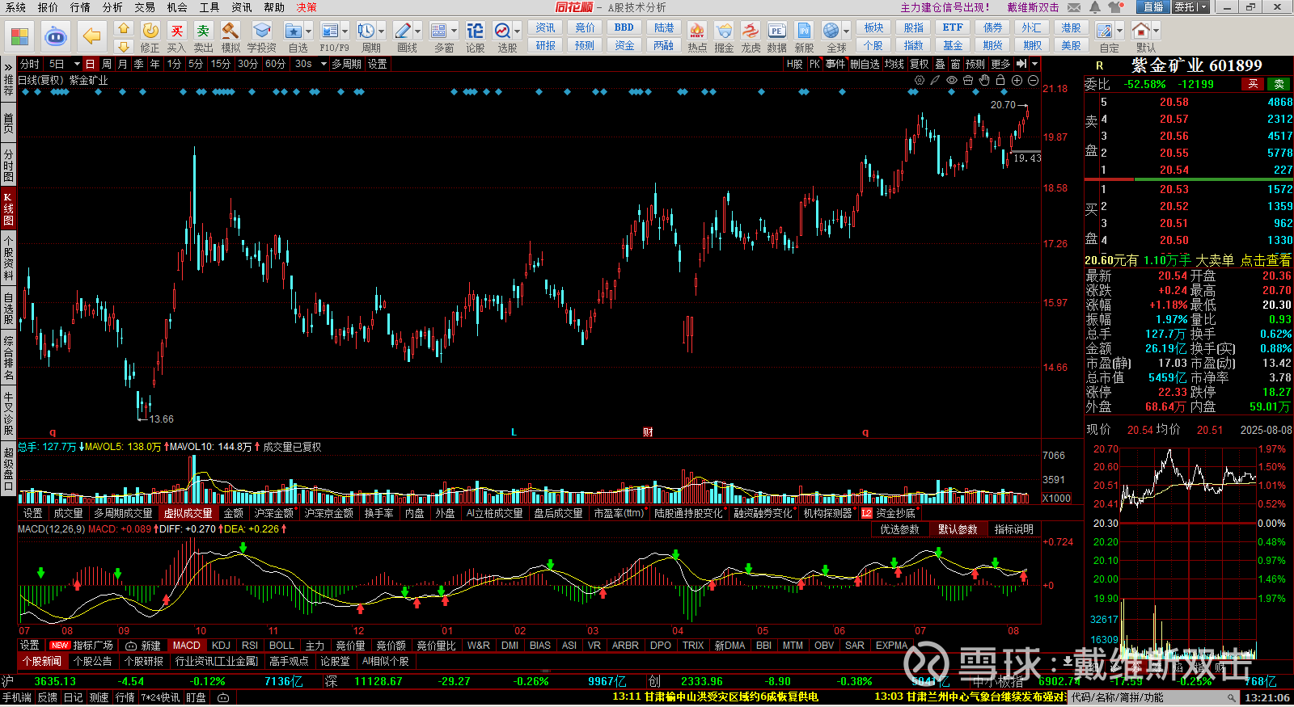Switch to BOLL indicator tab
Image resolution: width=1294 pixels, height=707 pixels.
(281, 646)
